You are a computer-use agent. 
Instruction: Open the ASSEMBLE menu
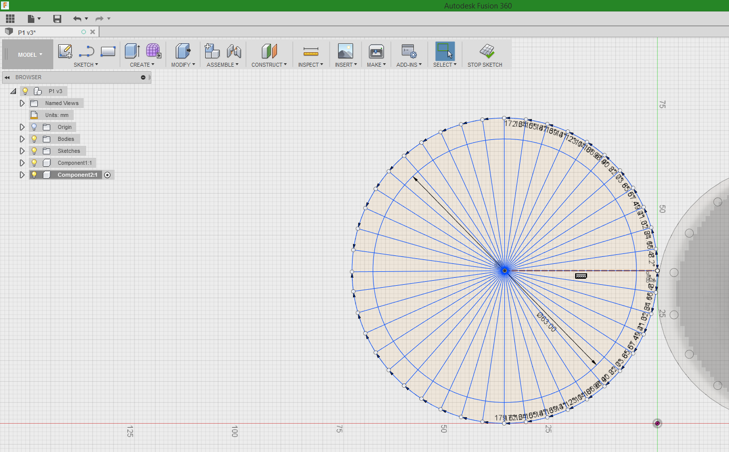[x=223, y=65]
